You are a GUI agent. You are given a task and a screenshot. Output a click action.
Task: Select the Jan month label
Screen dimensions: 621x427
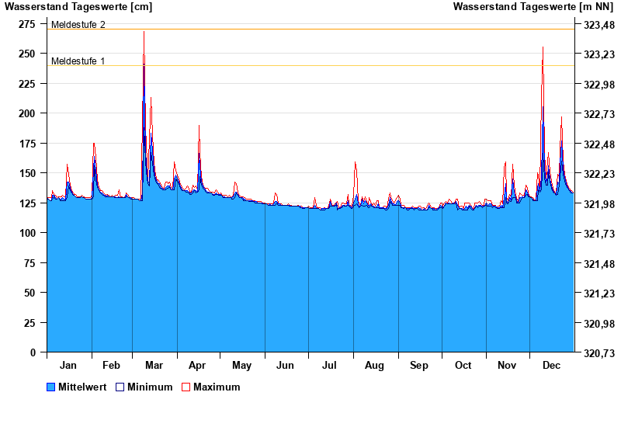click(x=68, y=366)
